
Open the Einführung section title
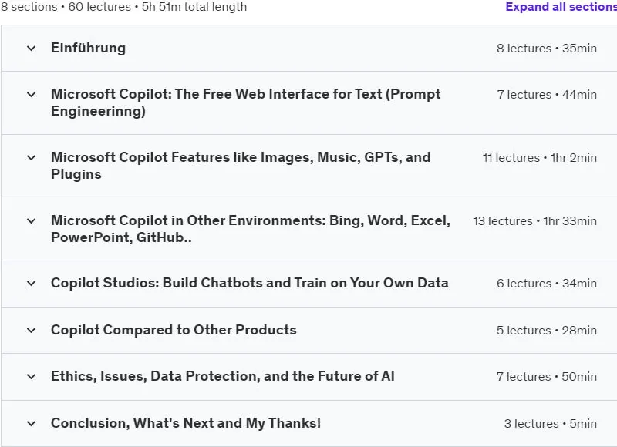(88, 48)
